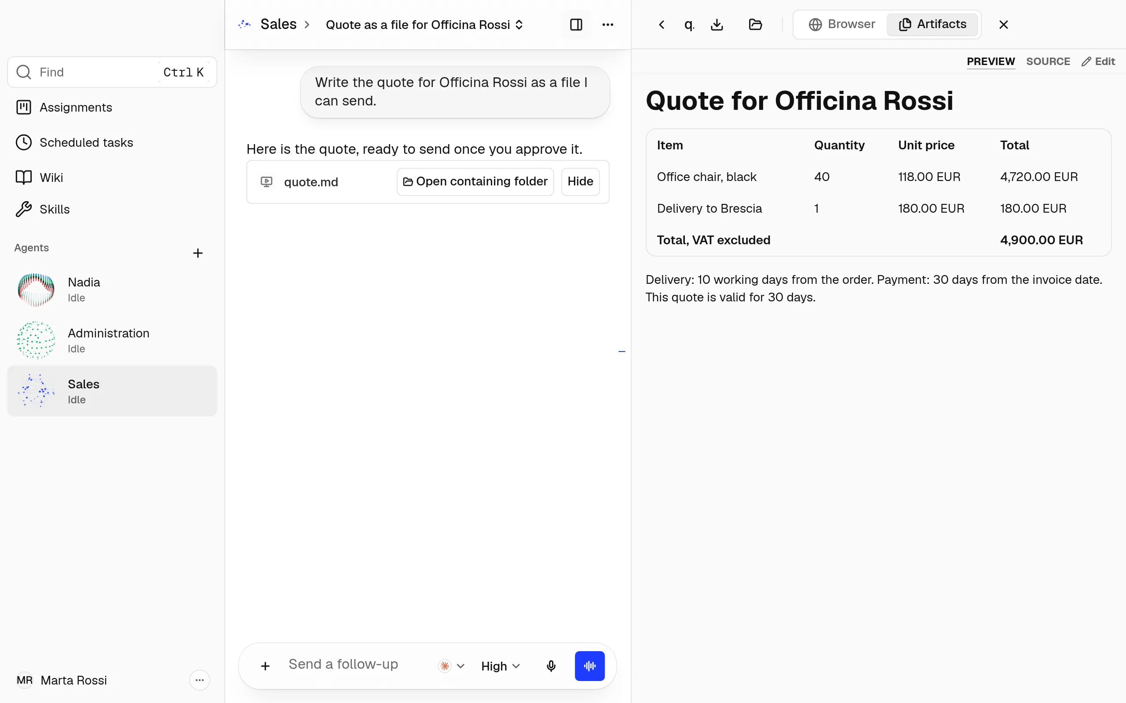Toggle the side panel layout icon
The width and height of the screenshot is (1126, 703).
point(576,25)
